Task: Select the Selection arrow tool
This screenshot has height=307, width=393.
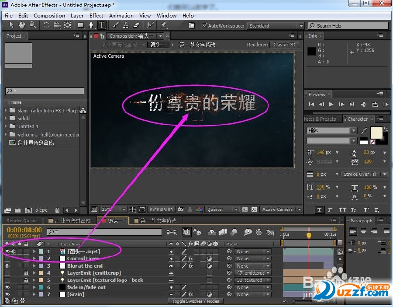Action: (11, 25)
